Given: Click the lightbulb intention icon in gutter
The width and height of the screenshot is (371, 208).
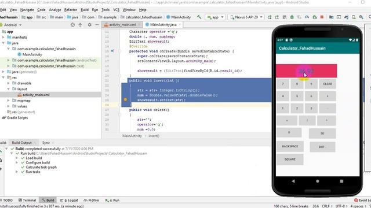Looking at the screenshot, I should tap(125, 99).
